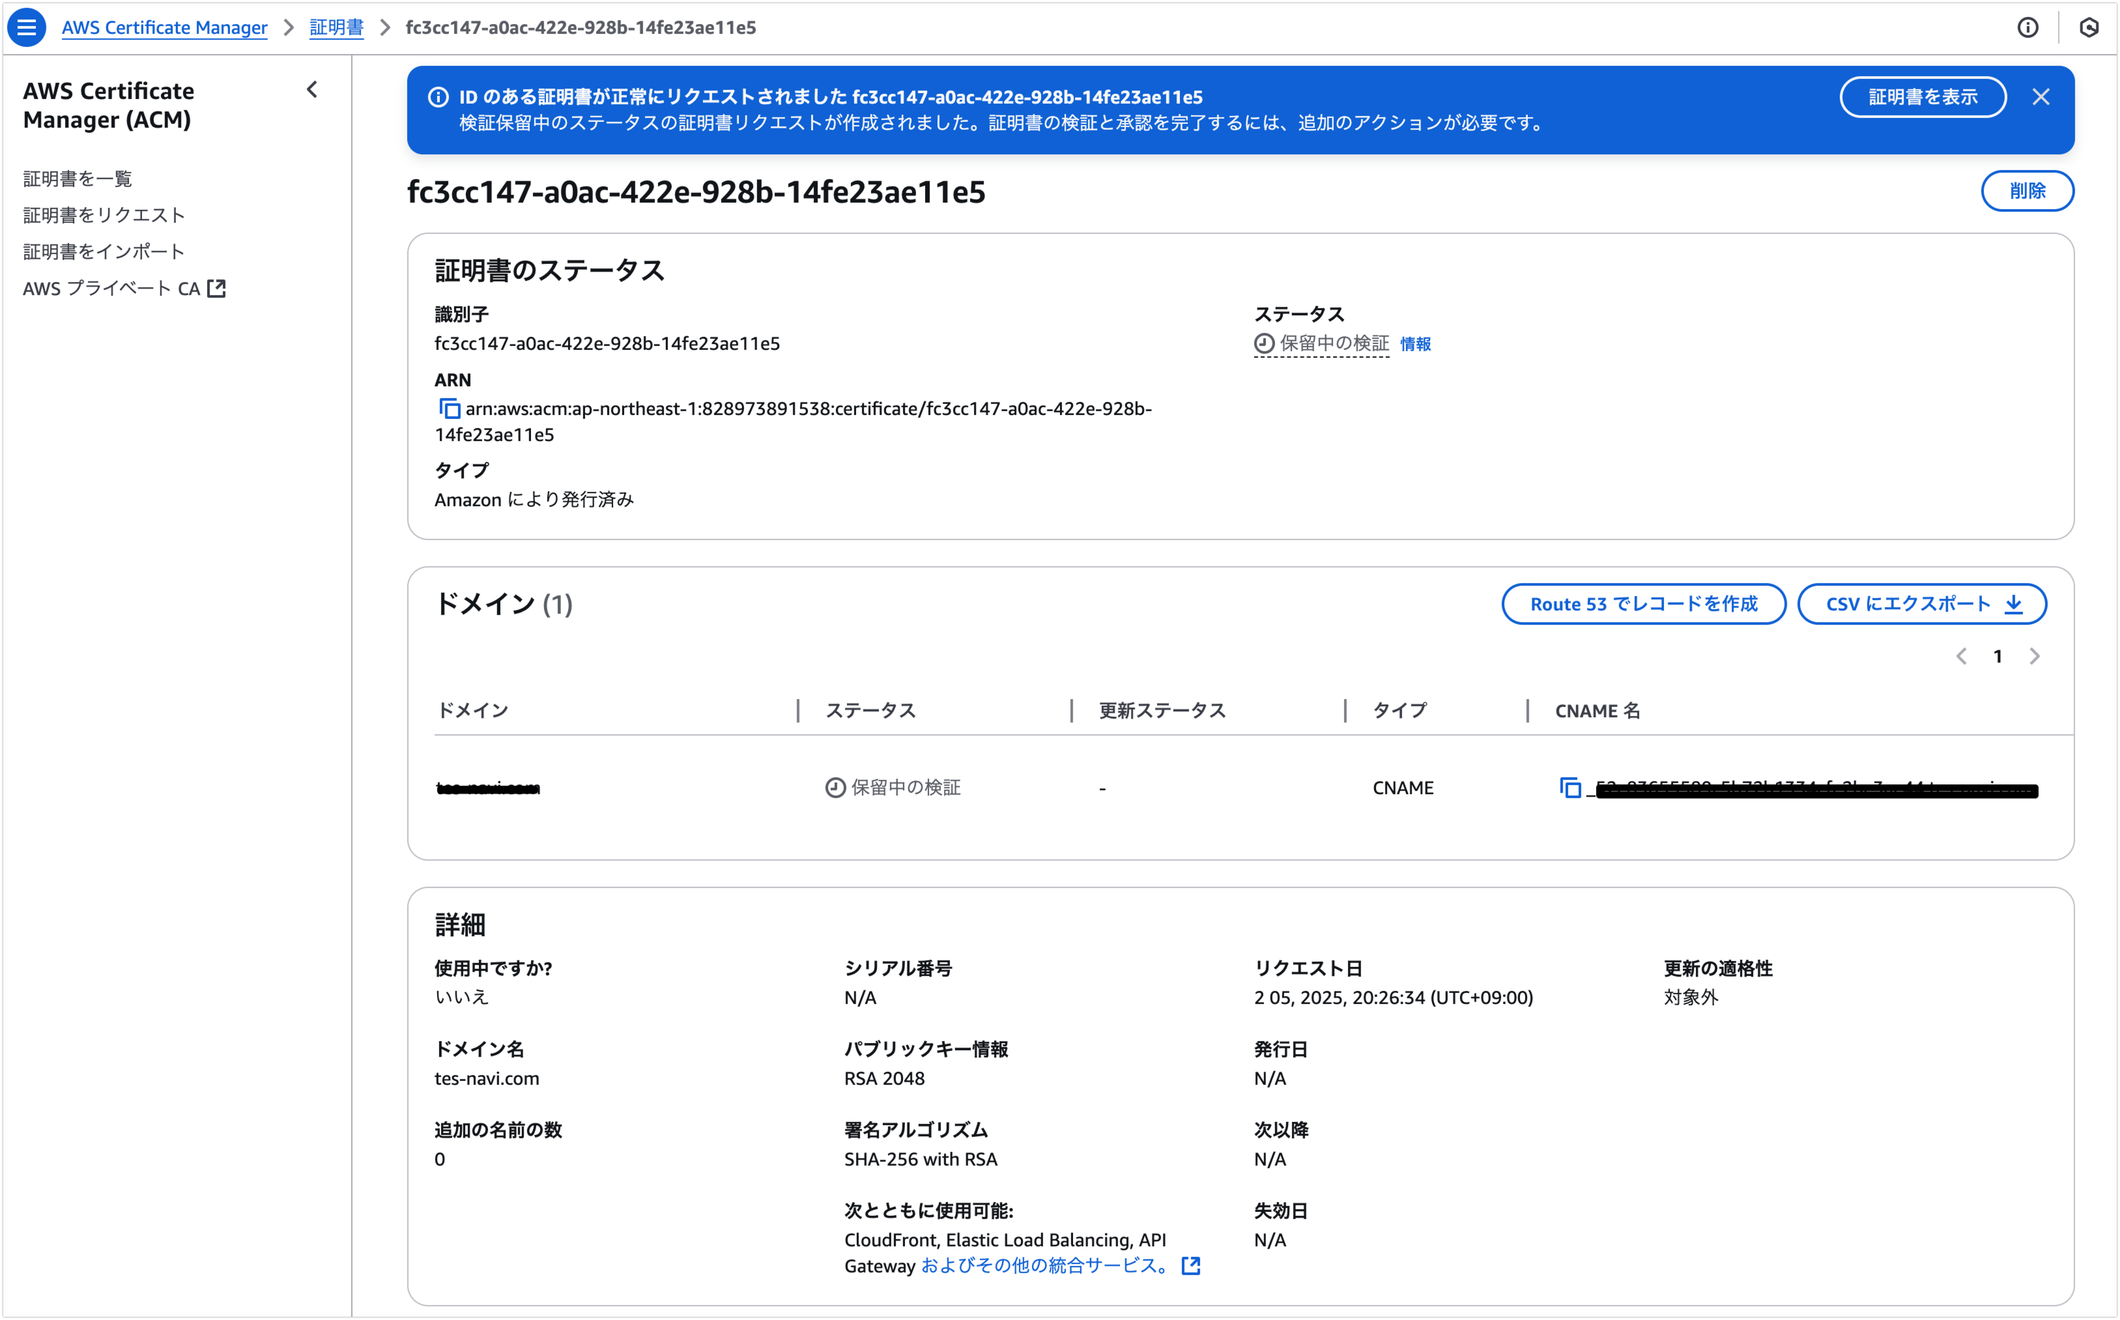Go to next page of domains table

point(2034,656)
